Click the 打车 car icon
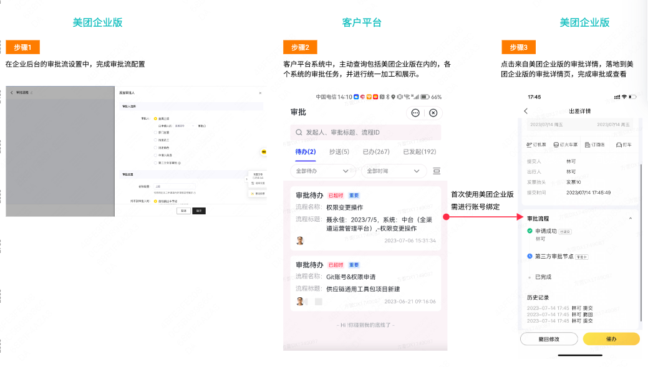The width and height of the screenshot is (648, 367). 619,145
